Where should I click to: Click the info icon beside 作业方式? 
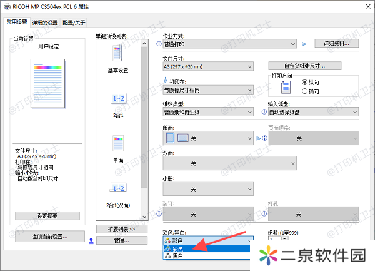(x=159, y=44)
